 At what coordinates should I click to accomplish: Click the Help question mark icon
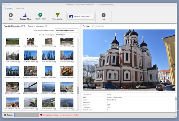tap(103, 15)
